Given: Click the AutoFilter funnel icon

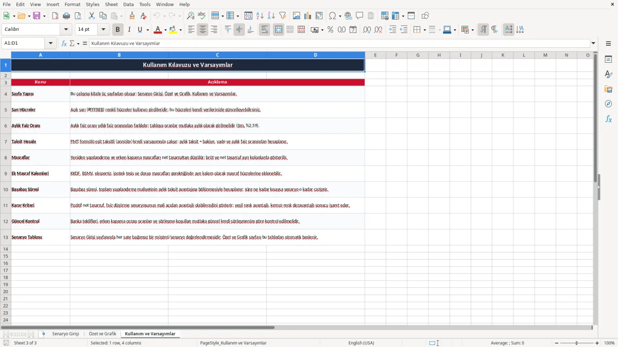Looking at the screenshot, I should (283, 16).
